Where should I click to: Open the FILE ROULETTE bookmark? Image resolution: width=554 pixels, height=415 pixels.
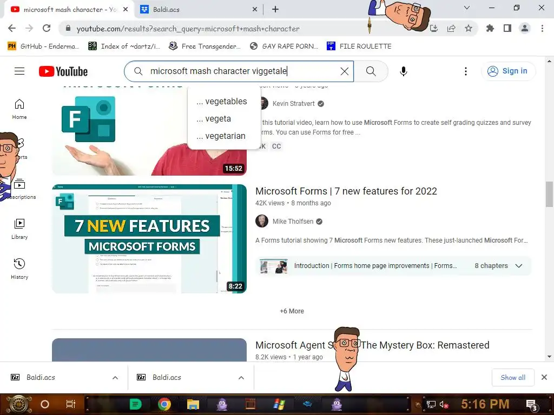pyautogui.click(x=359, y=46)
